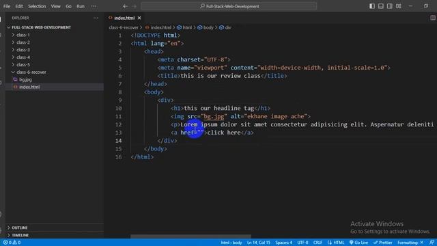Click the closing </html> tag
Viewport: 437px width, 246px height.
coord(142,156)
